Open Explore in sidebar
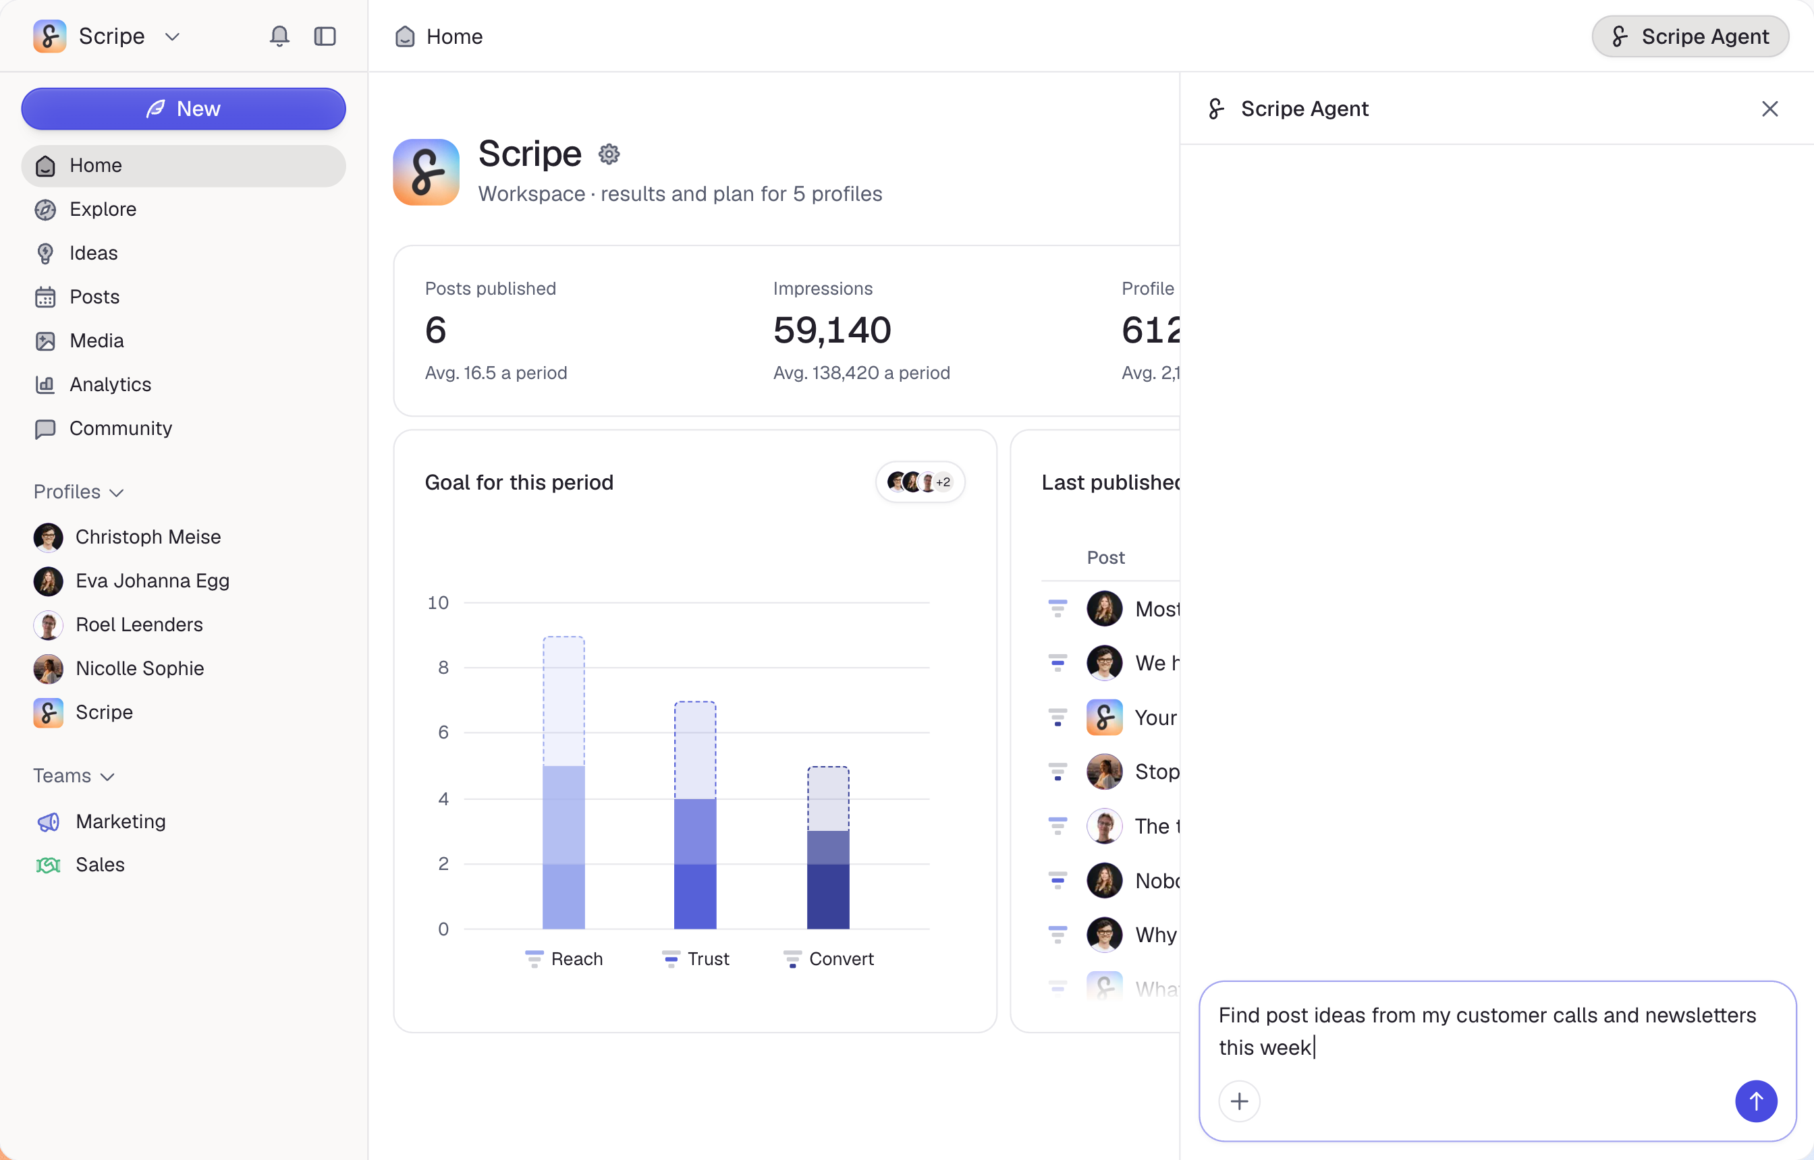 183,209
